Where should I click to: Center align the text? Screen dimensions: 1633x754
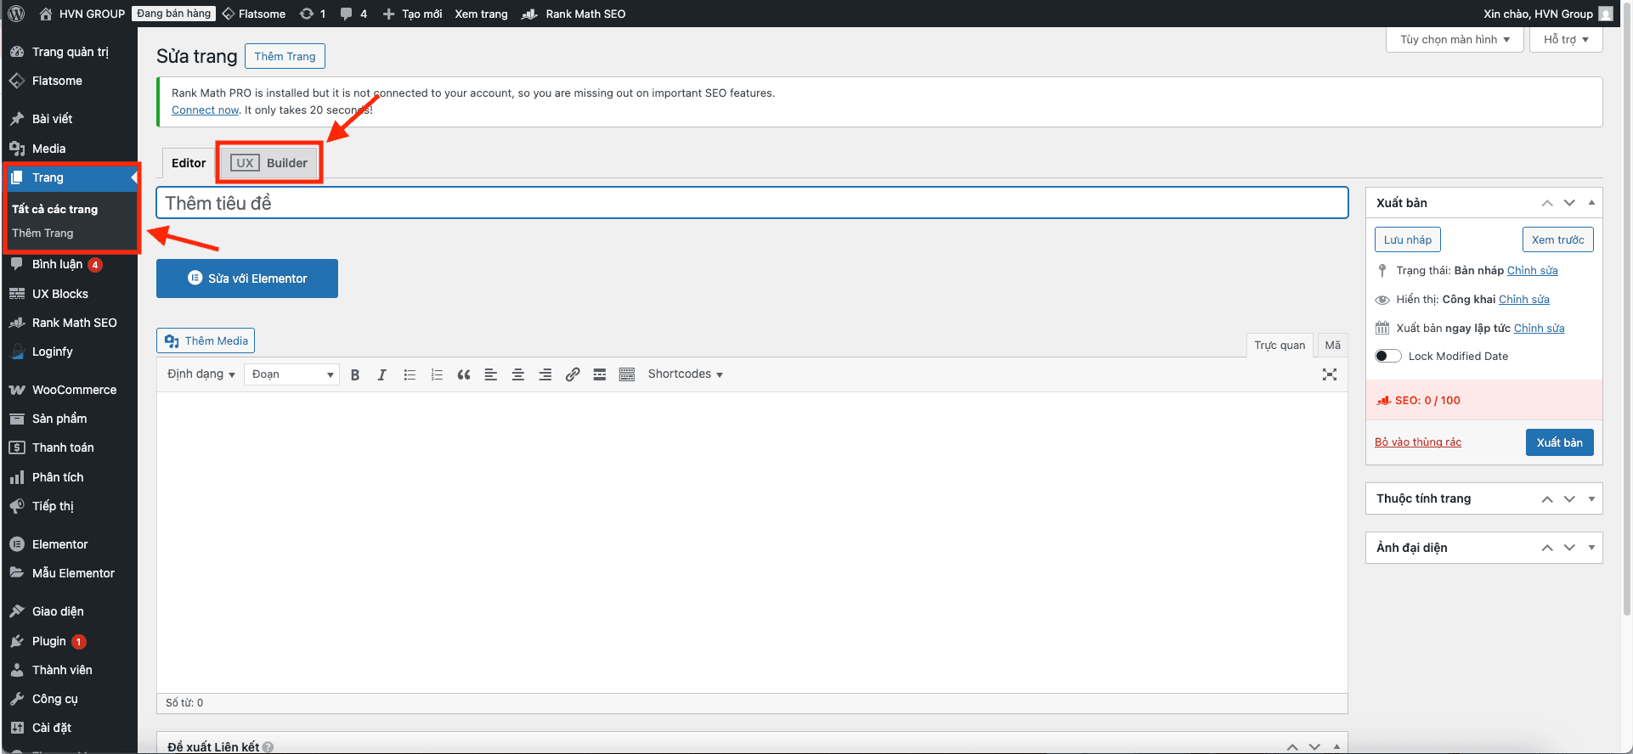517,374
